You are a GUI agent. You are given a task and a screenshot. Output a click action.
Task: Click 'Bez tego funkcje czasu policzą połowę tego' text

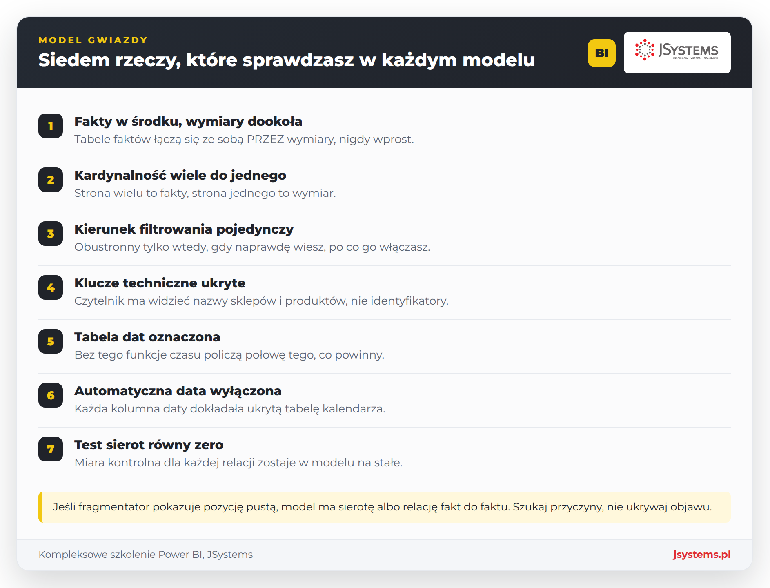195,355
